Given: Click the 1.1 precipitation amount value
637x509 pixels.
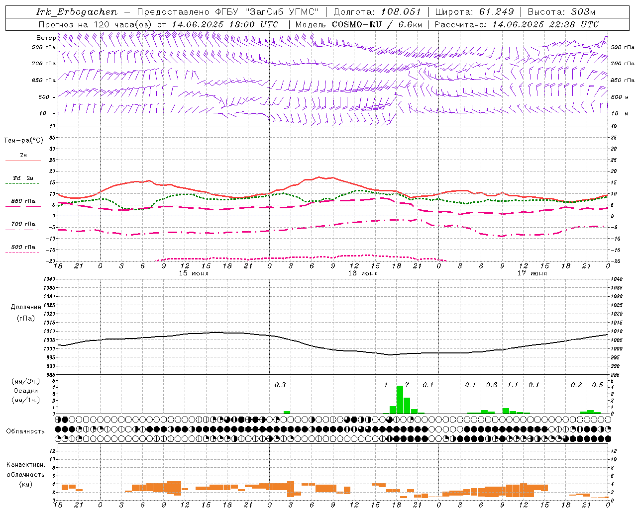Looking at the screenshot, I should [x=513, y=385].
